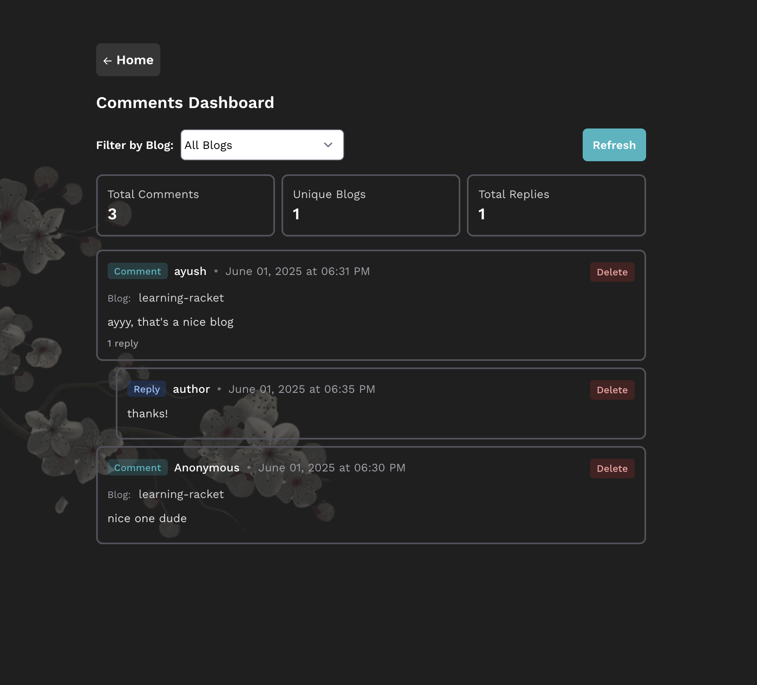Click the Anonymous commenter name
The image size is (757, 685).
(x=207, y=468)
